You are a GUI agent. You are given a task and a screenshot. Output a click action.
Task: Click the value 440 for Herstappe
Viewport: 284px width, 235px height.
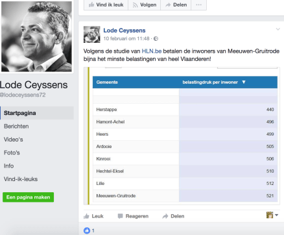[x=270, y=110]
